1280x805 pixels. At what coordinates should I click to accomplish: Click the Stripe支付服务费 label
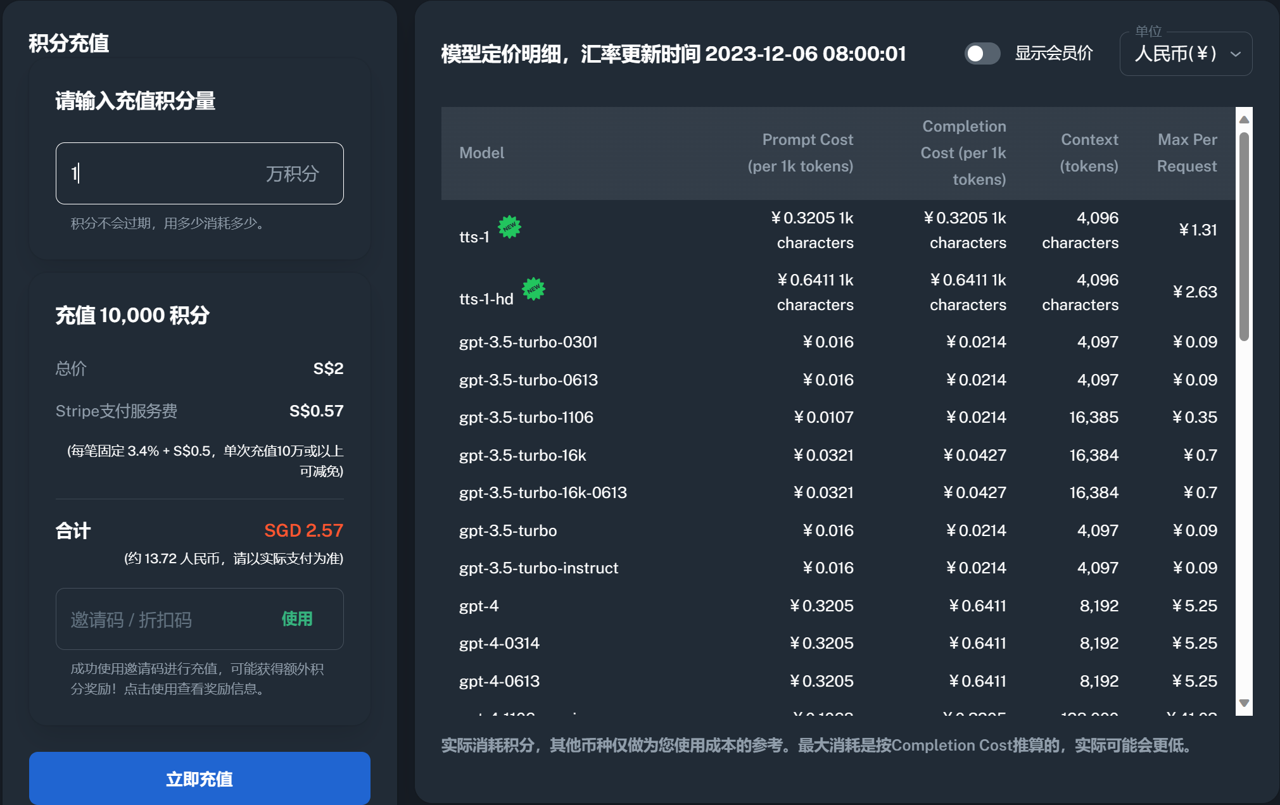tap(117, 411)
